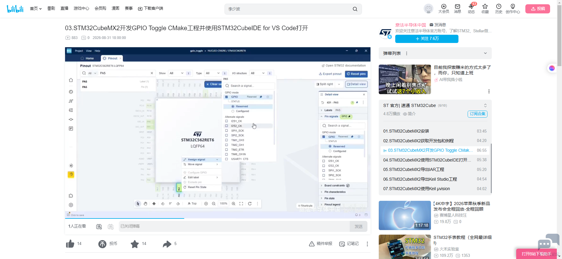This screenshot has width=562, height=259.
Task: Open the STM32手表教程 video thumbnail
Action: pyautogui.click(x=405, y=247)
